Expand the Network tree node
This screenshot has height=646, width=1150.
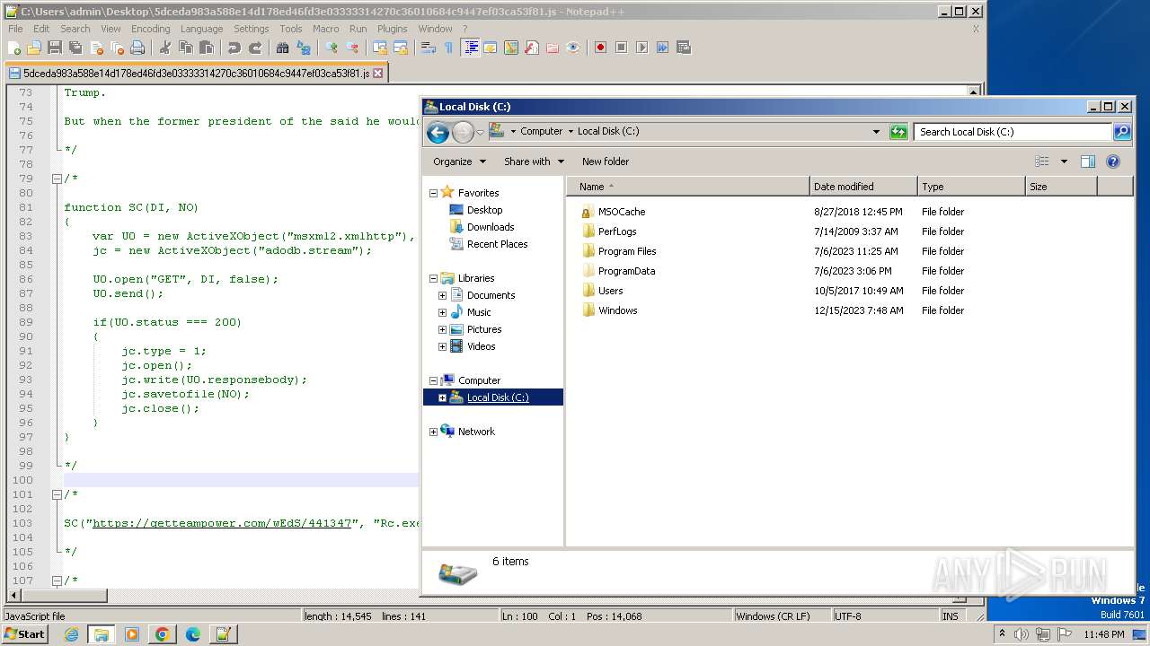click(433, 432)
